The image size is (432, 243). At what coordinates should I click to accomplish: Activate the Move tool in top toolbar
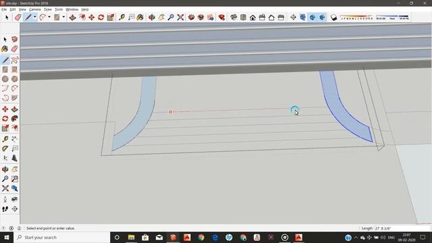pyautogui.click(x=92, y=18)
